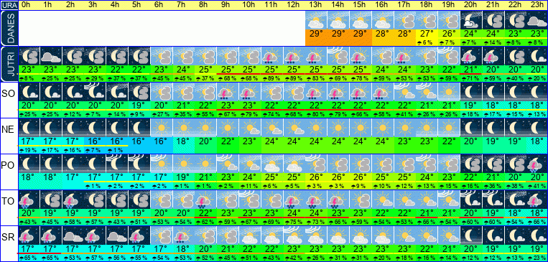The width and height of the screenshot is (548, 262).
Task: Select the JUTRI day row label
Action: [x=9, y=64]
